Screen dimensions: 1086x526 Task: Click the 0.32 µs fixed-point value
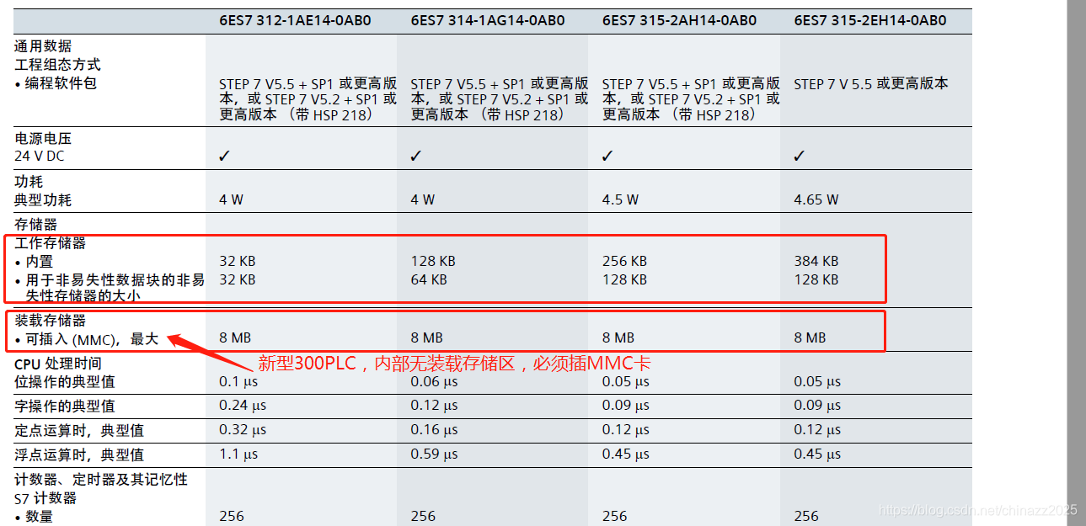pyautogui.click(x=243, y=430)
